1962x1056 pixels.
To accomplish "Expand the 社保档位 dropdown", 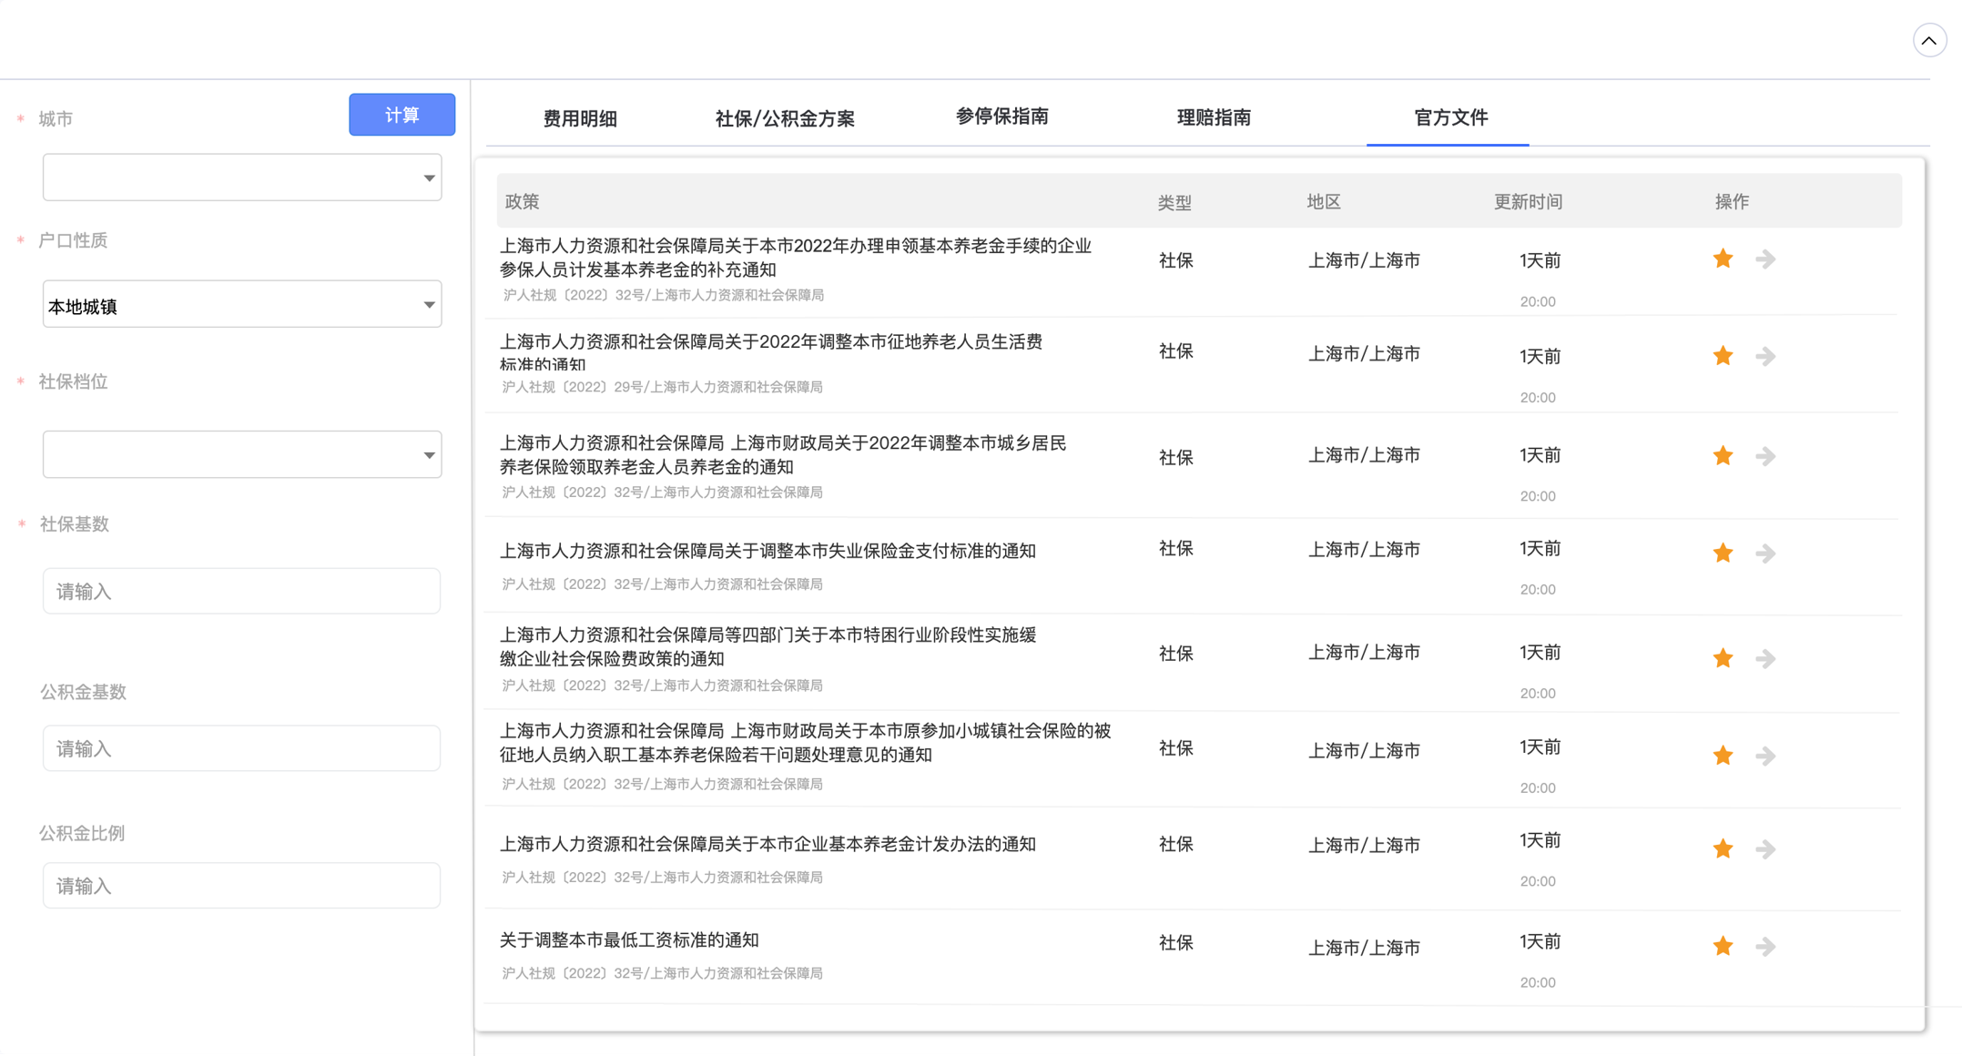I will tap(242, 454).
